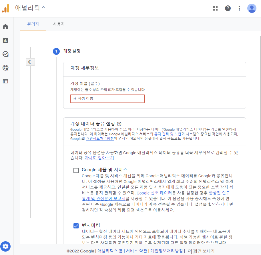Click the Analytics logo icon
The height and width of the screenshot is (255, 261).
(5, 8)
